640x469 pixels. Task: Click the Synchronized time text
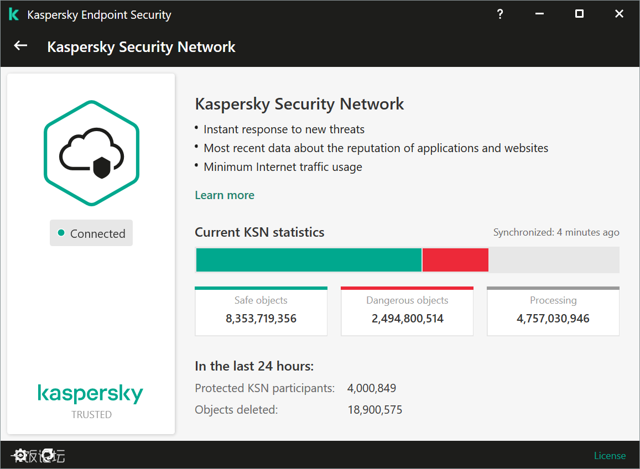tap(556, 232)
